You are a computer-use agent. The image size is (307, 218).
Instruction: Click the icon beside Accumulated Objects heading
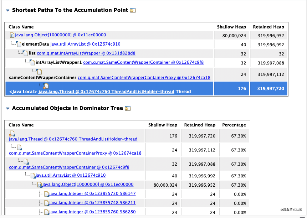[128, 108]
